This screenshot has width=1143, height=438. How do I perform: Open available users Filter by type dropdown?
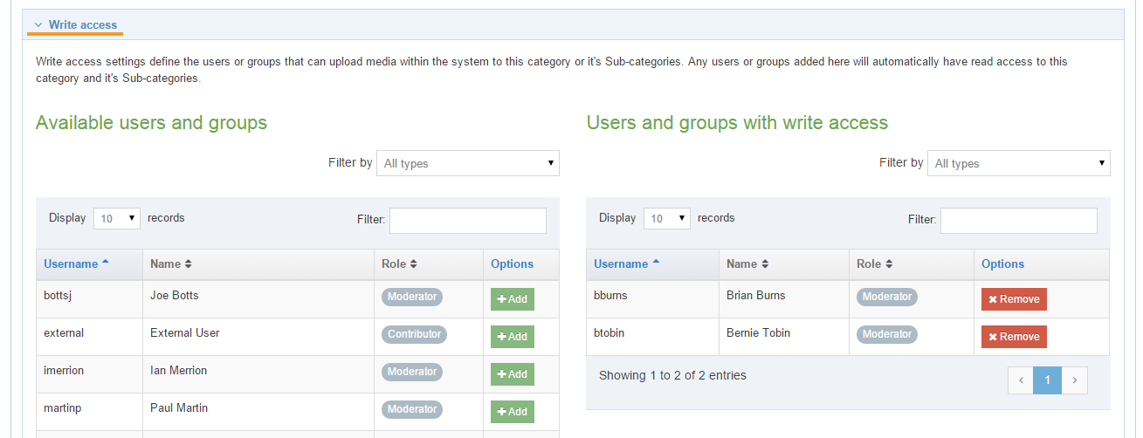pos(467,163)
